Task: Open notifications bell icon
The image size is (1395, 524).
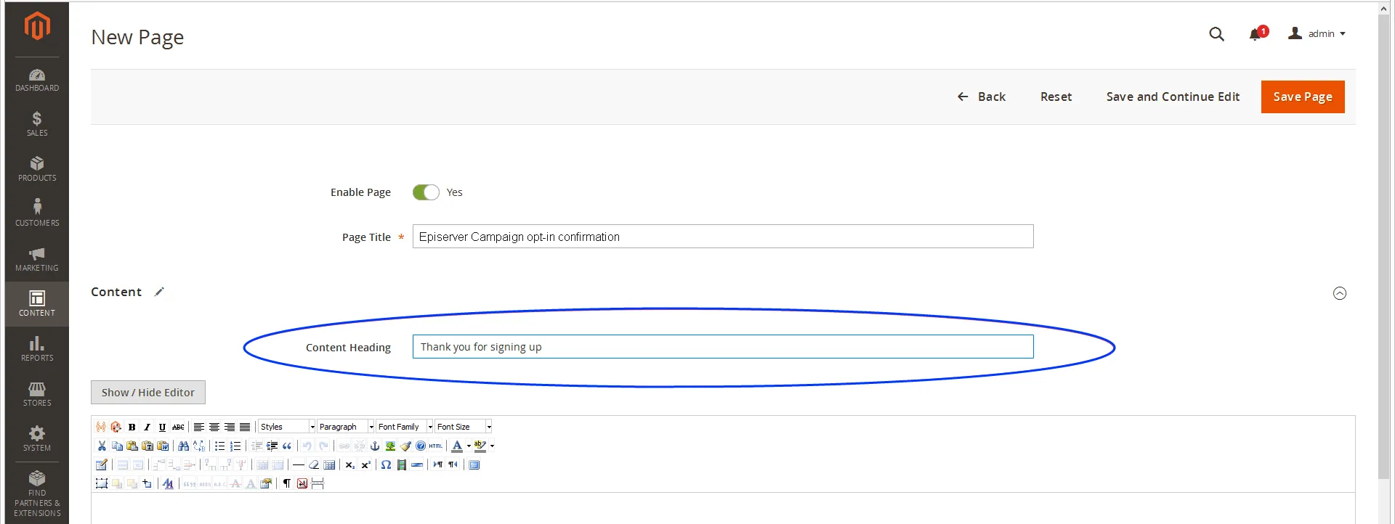Action: pos(1256,34)
